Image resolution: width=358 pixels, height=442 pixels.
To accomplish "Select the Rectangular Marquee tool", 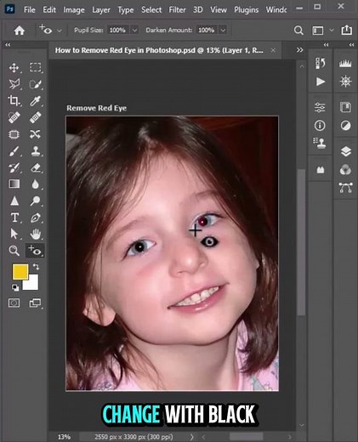I will (x=36, y=68).
